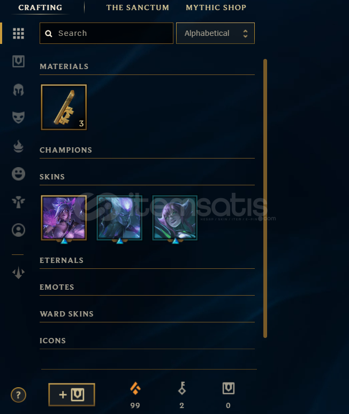349x414 pixels.
Task: Switch to The Sanctum tab
Action: tap(138, 7)
